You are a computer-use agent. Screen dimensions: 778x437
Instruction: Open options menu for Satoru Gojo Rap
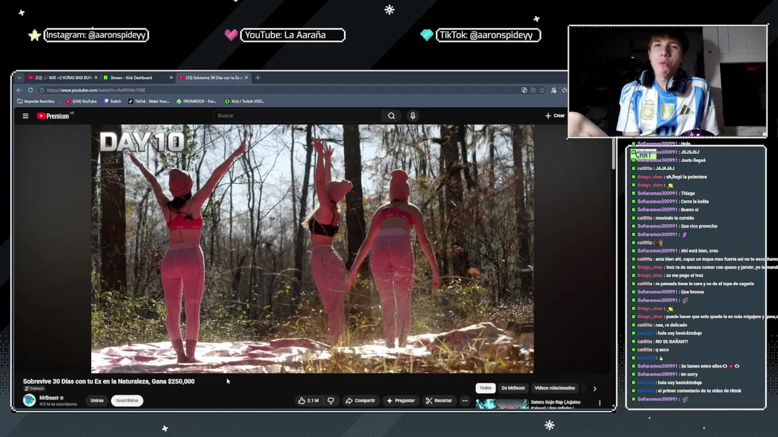(x=599, y=403)
